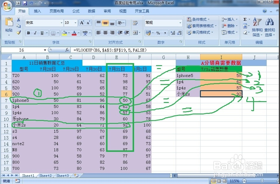Toggle bold formatting
The height and width of the screenshot is (184, 280).
pyautogui.click(x=28, y=33)
